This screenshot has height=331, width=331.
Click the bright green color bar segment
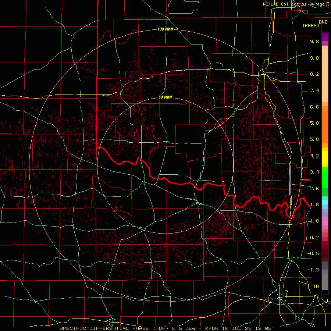click(325, 177)
